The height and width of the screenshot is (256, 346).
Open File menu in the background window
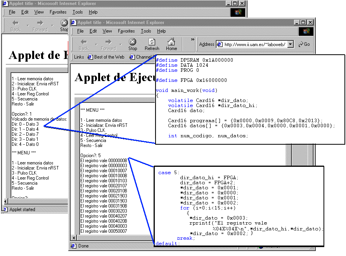tap(12, 12)
